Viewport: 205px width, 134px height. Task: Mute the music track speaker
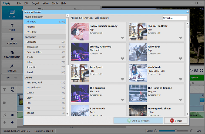pyautogui.click(x=12, y=115)
